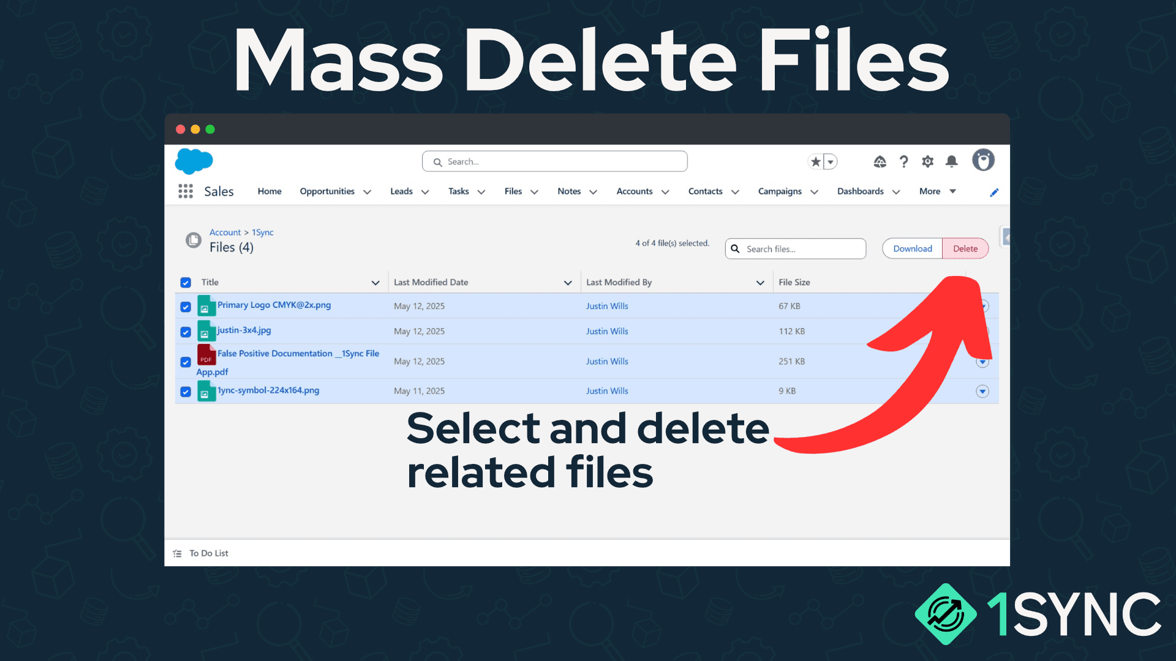Open the 1ync-symbol-224x164.png file link
This screenshot has height=661, width=1176.
[x=268, y=390]
